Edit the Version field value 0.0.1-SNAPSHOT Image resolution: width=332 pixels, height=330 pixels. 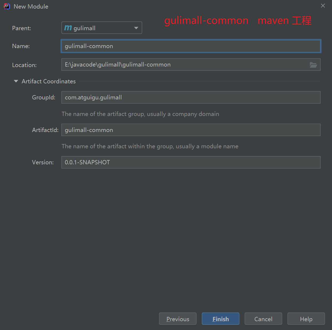[x=191, y=162]
